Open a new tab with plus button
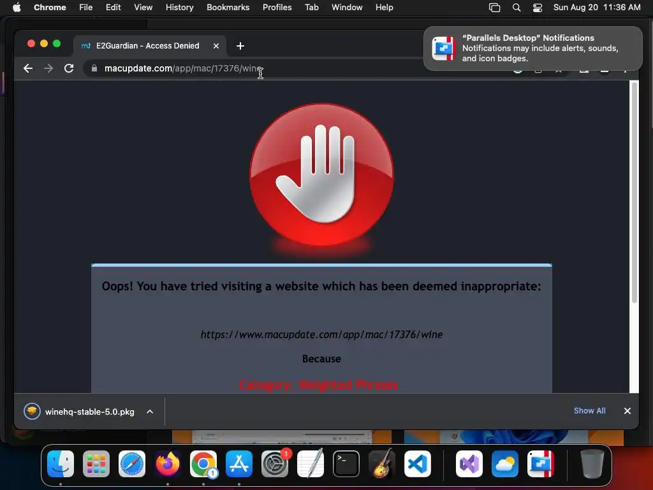 240,46
